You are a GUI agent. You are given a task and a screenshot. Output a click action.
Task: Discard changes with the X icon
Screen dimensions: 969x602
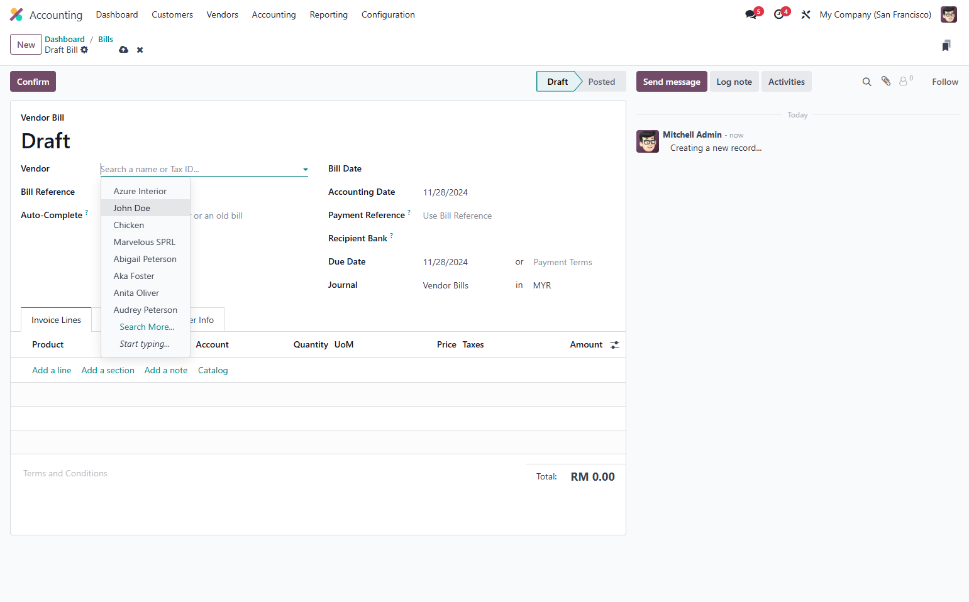pyautogui.click(x=140, y=50)
